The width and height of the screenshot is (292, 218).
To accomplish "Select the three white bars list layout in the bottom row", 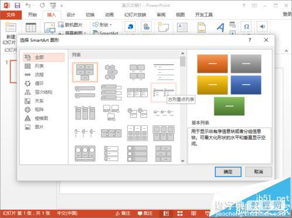I will (x=111, y=153).
